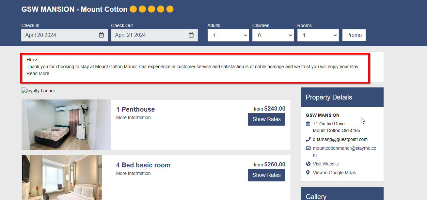Image resolution: width=427 pixels, height=200 pixels.
Task: Click the globe icon beside Visit Website
Action: [308, 164]
